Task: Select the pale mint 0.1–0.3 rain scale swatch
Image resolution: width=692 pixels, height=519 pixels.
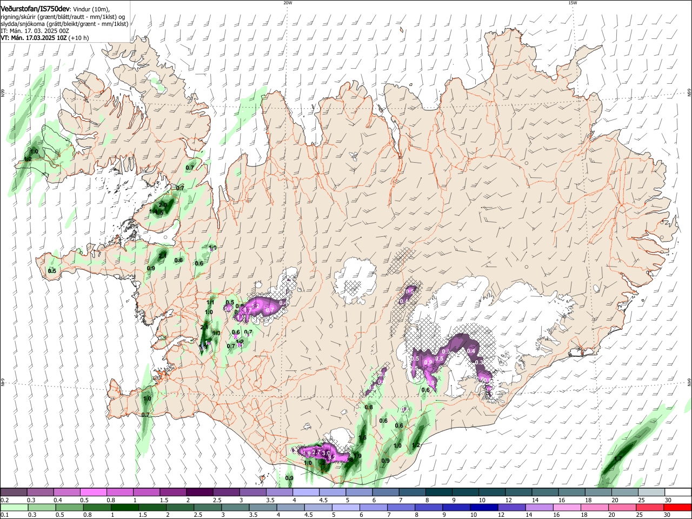Action: (x=15, y=507)
